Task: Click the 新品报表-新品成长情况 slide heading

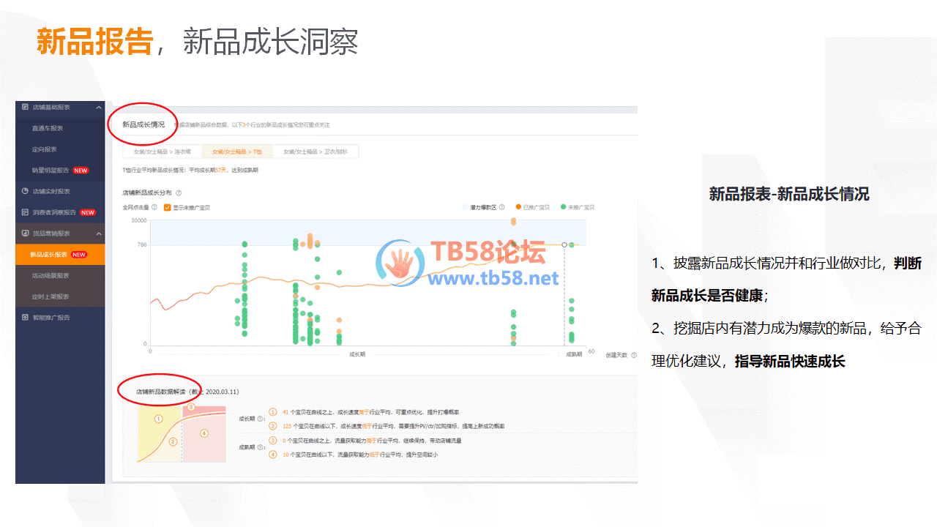Action: [x=789, y=194]
